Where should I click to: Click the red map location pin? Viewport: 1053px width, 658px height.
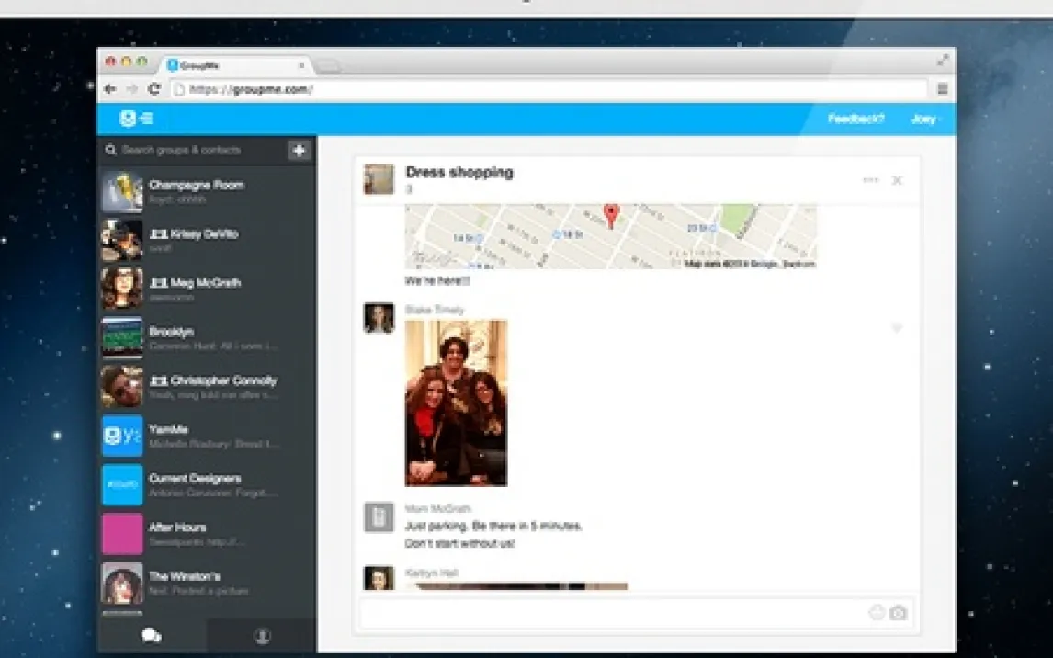click(610, 216)
